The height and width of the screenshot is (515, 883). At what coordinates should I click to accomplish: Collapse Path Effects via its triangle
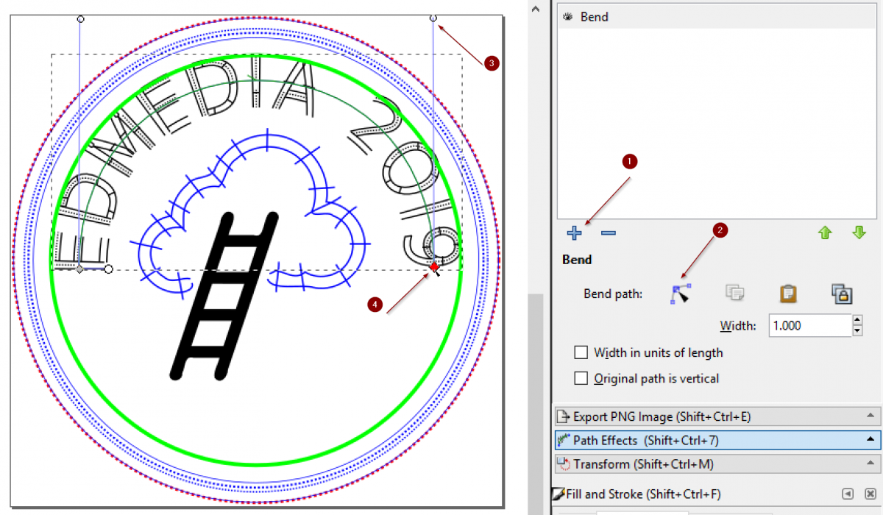point(871,441)
